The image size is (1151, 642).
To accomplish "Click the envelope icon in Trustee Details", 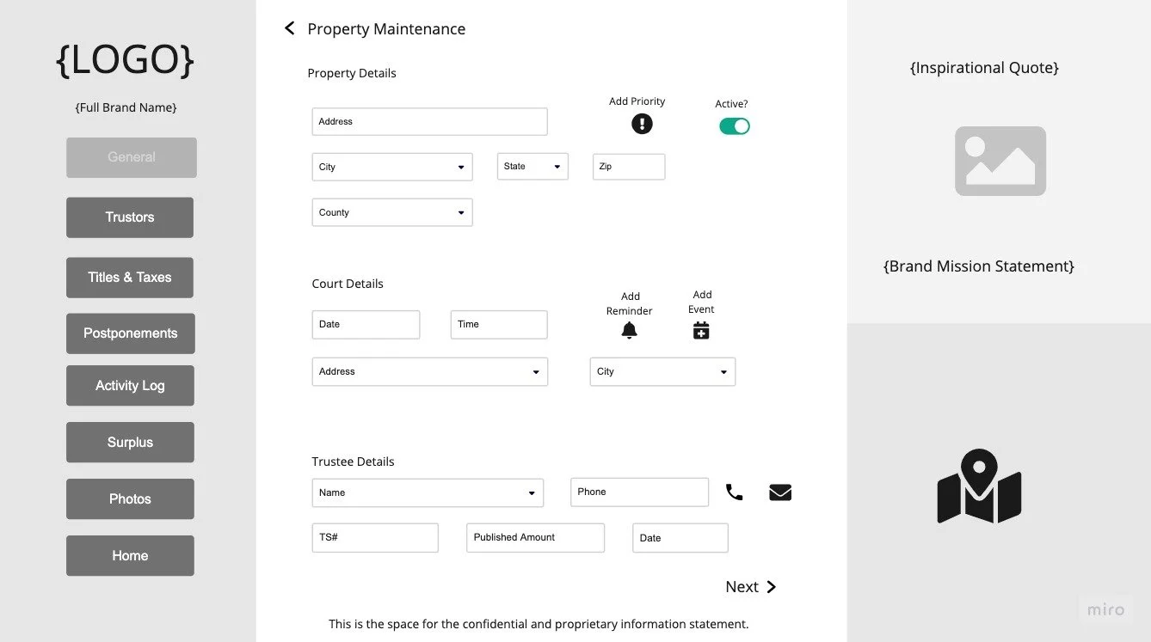I will click(x=779, y=492).
